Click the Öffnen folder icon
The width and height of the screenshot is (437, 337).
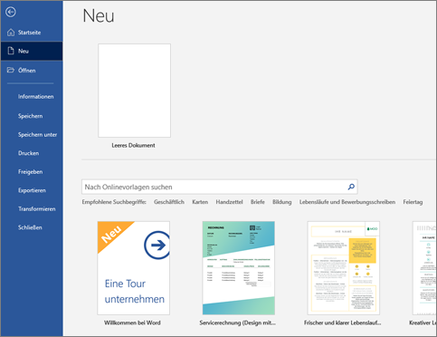pyautogui.click(x=11, y=70)
